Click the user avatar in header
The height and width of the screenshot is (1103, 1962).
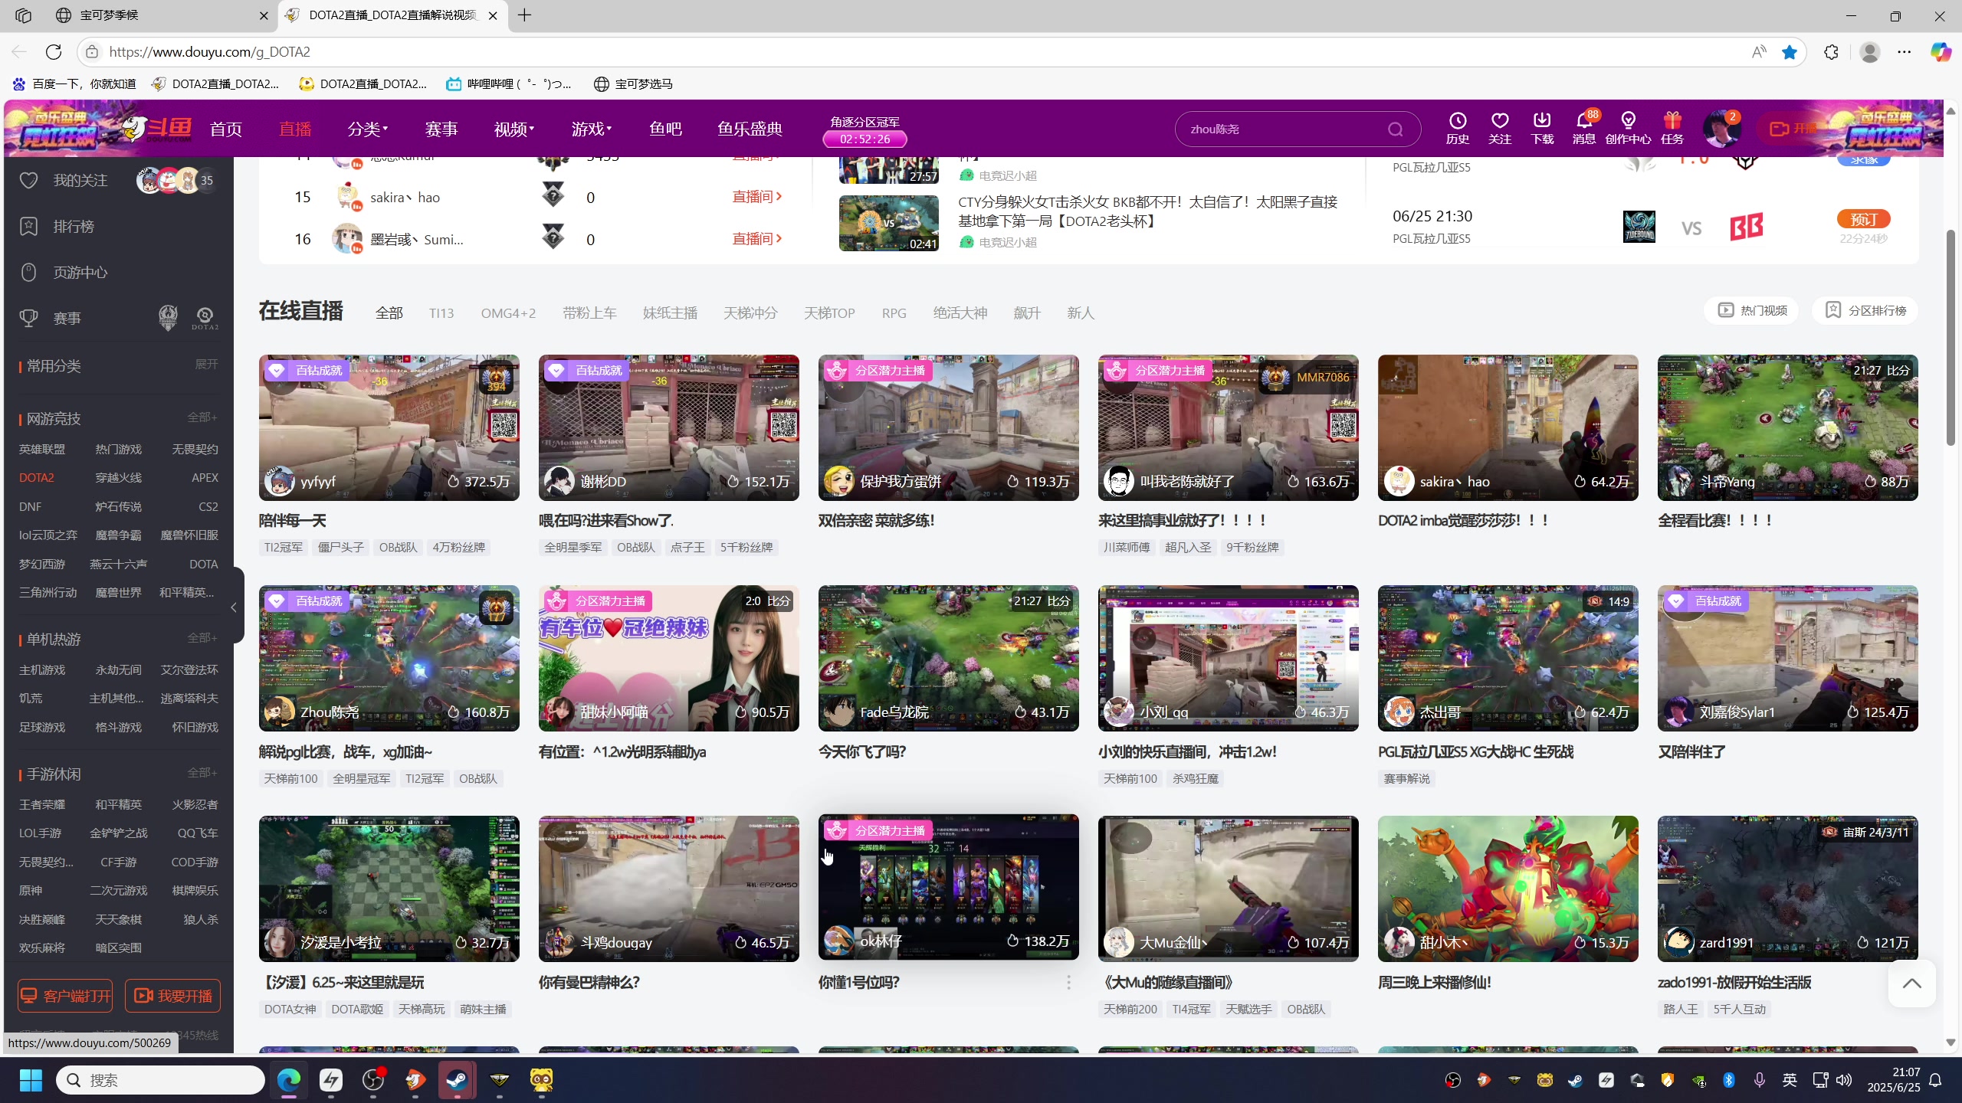click(1721, 129)
